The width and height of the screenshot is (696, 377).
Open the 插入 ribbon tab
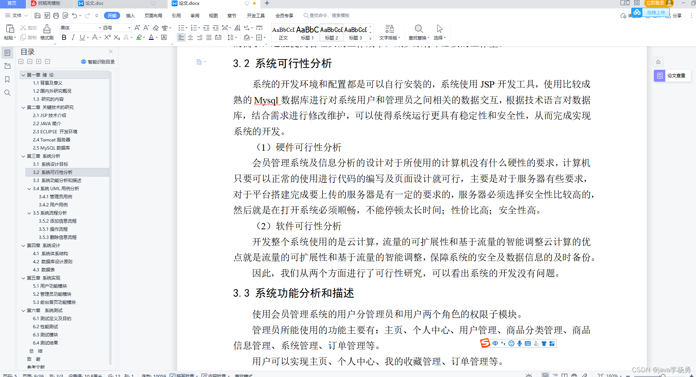[130, 16]
